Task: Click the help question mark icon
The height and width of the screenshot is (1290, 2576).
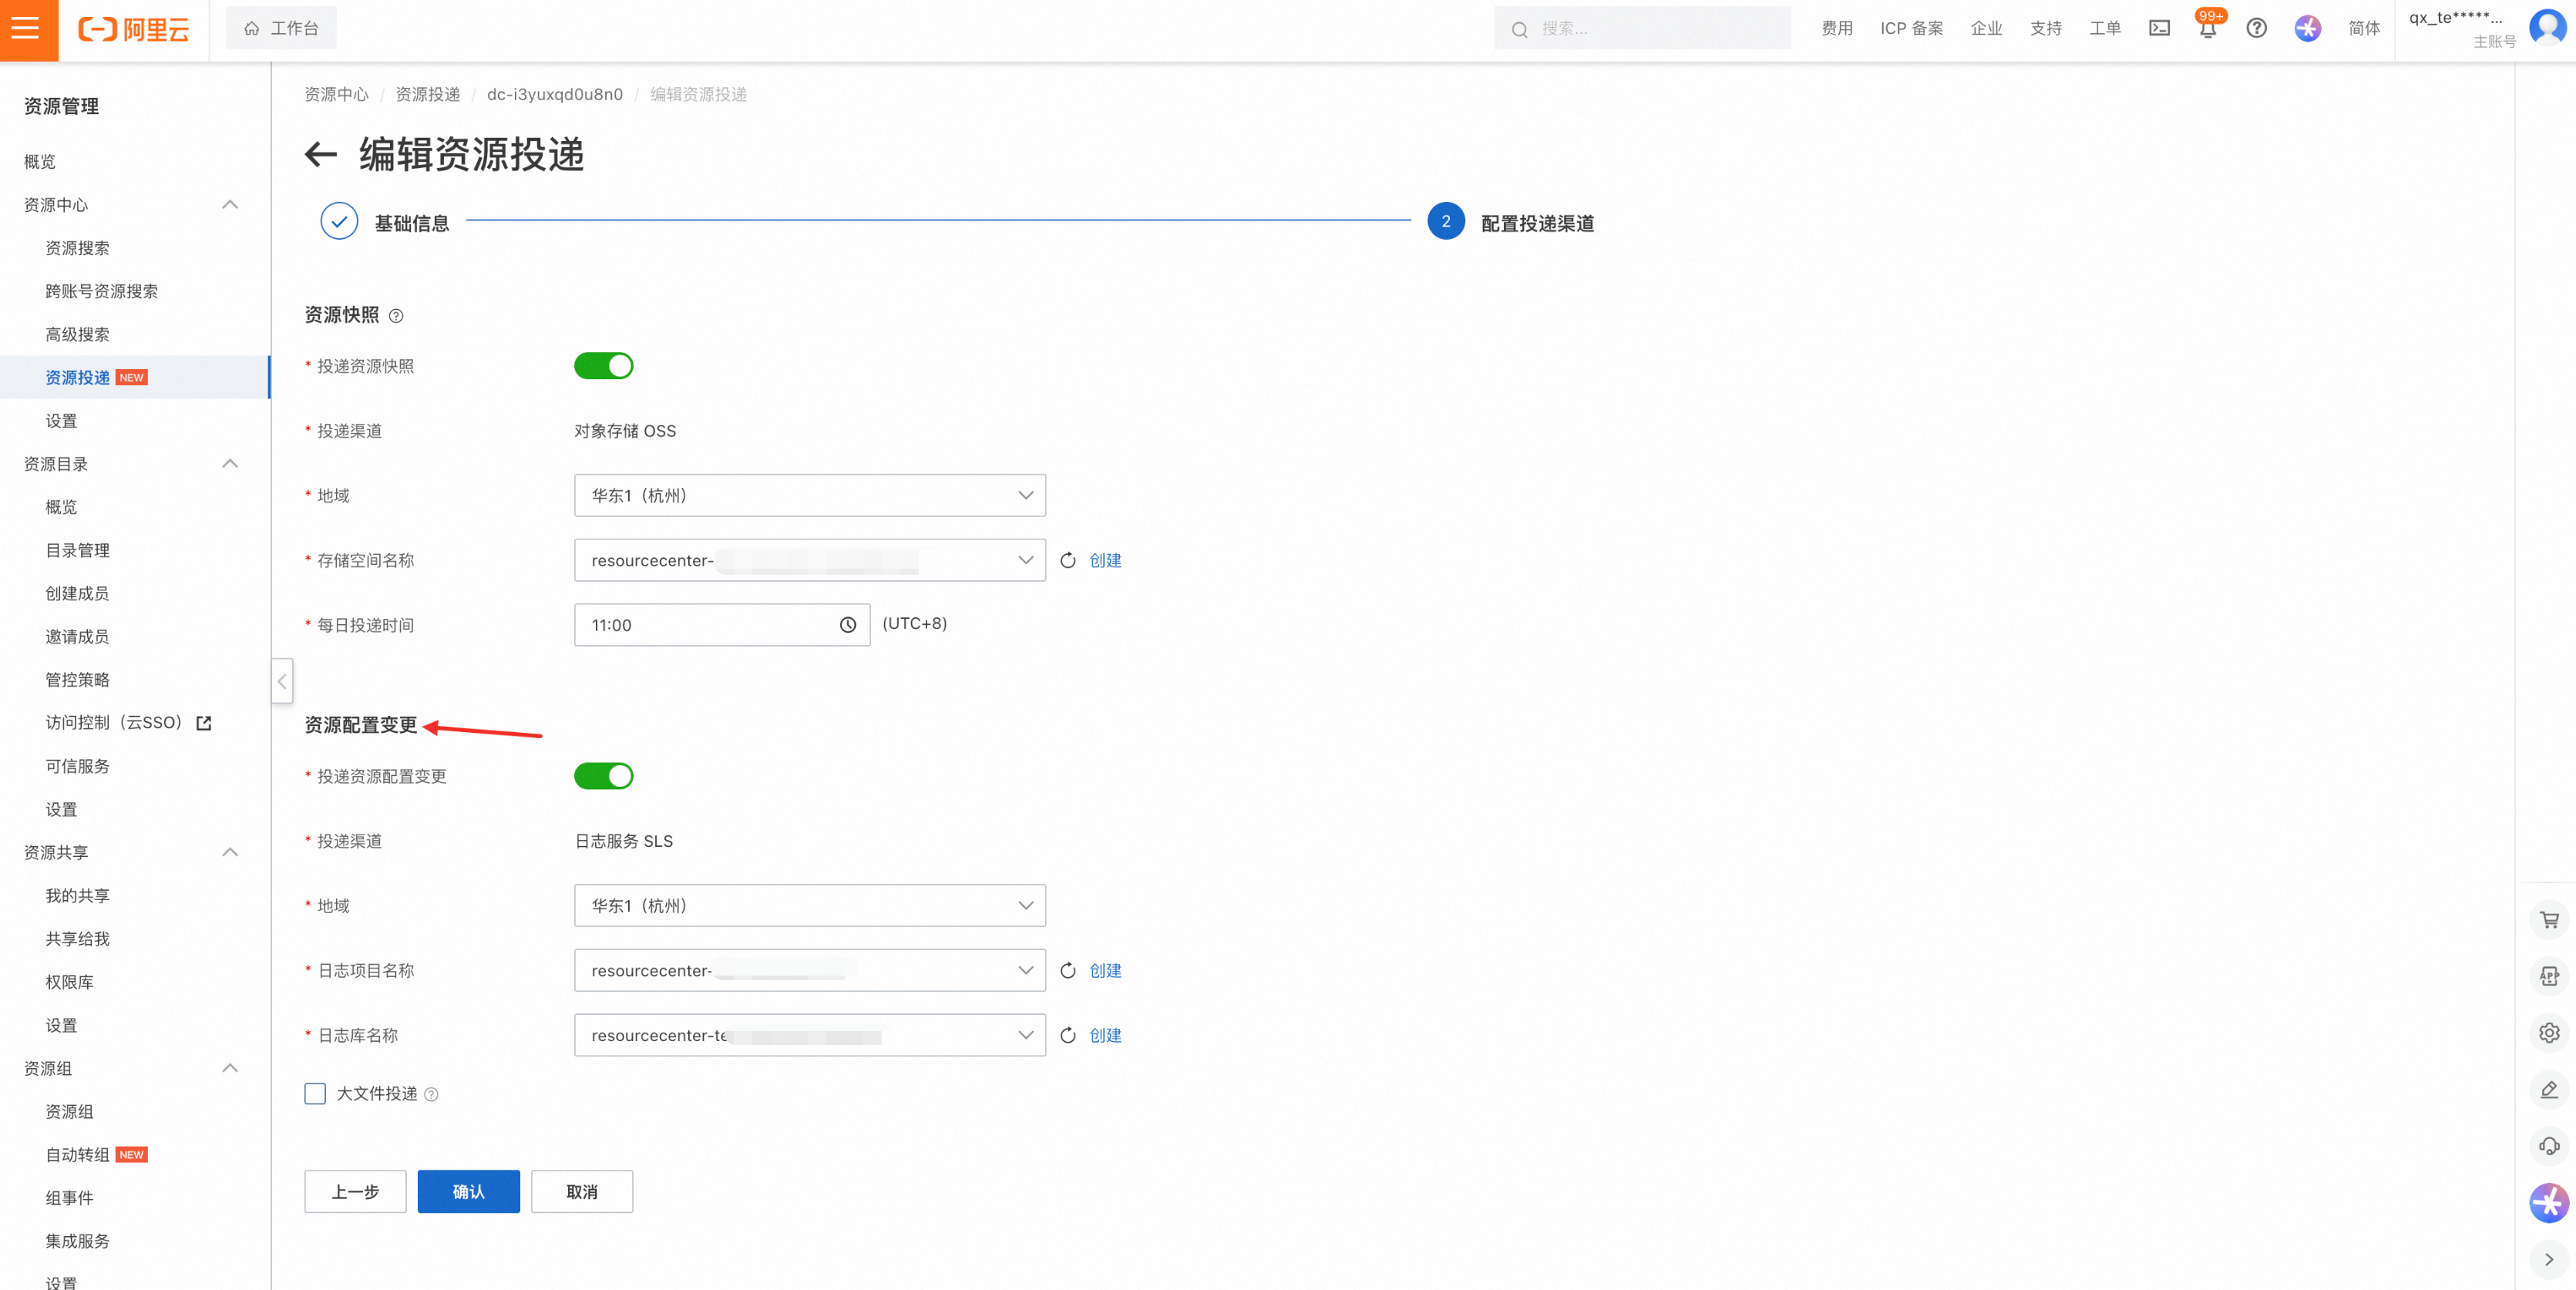Action: point(2256,28)
